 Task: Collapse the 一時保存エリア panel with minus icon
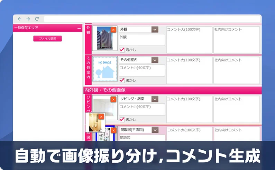click(x=79, y=28)
